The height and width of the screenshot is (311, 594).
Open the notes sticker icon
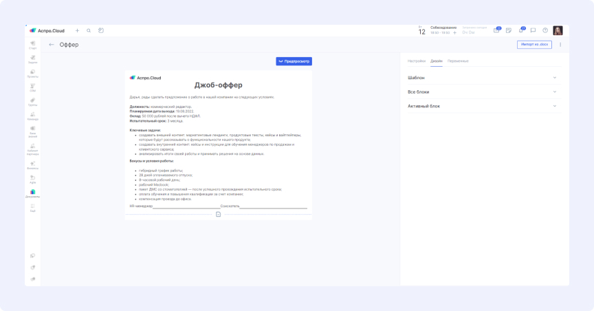pyautogui.click(x=509, y=31)
